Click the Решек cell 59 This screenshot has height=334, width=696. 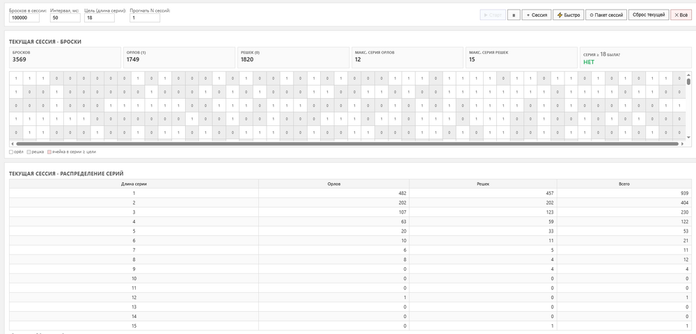tap(483, 222)
